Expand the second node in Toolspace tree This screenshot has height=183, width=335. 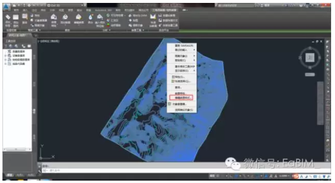5,55
